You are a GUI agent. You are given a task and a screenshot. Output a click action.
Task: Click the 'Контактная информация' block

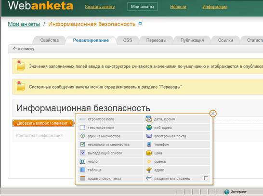point(39,136)
